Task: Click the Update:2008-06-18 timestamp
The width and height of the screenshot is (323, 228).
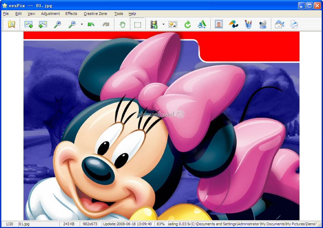Action: tap(128, 224)
